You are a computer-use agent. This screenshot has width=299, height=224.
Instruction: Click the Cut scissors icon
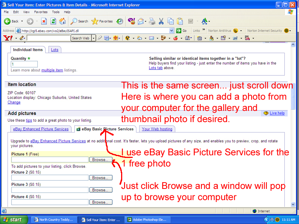pyautogui.click(x=161, y=21)
